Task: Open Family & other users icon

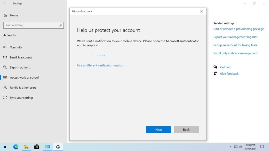Action: [x=5, y=88]
